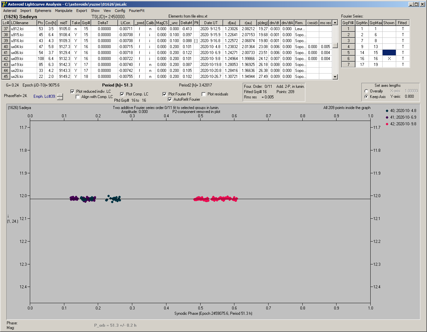Select lightcurve row button 41

point(6,53)
